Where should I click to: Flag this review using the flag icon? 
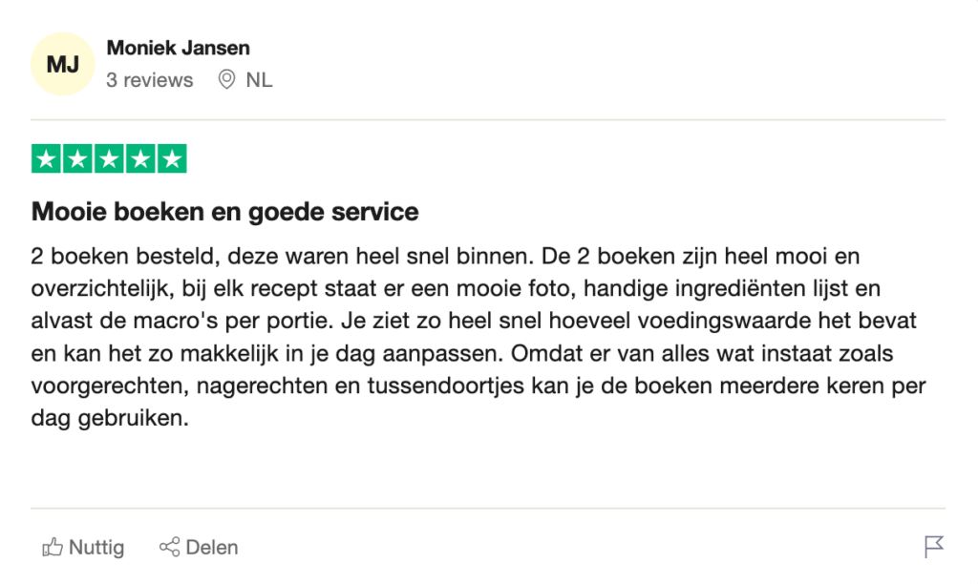[x=933, y=547]
